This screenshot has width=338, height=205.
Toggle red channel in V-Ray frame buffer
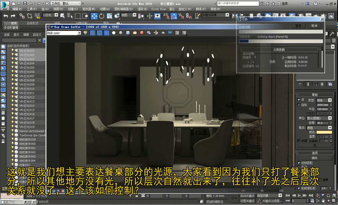(92, 33)
